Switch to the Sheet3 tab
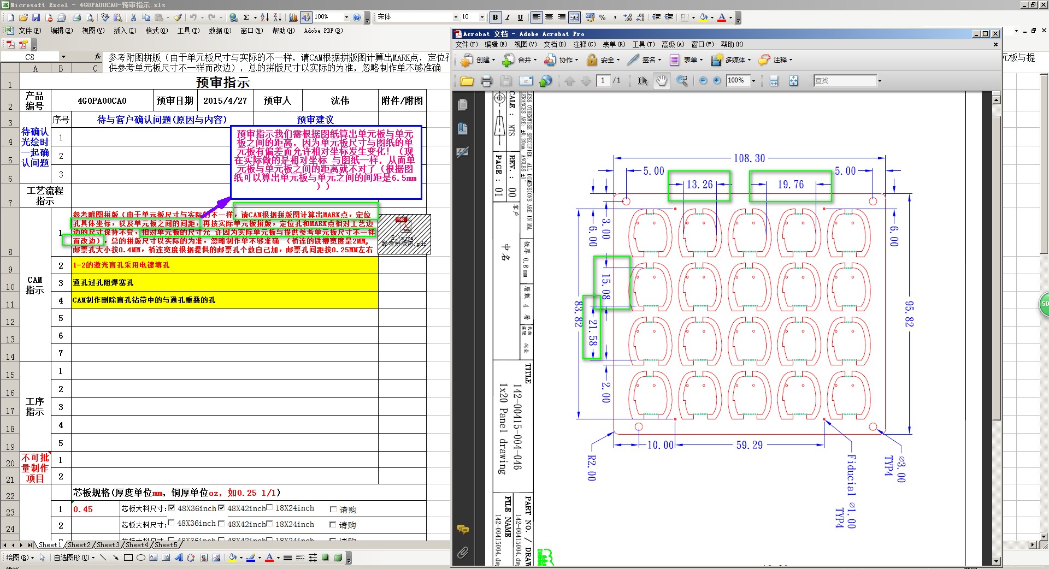 pyautogui.click(x=107, y=544)
